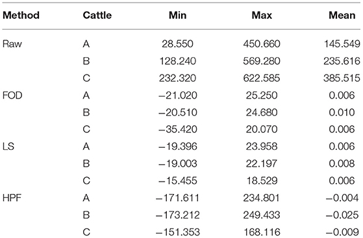Select the FOD method label
The width and height of the screenshot is (363, 238).
[12, 95]
